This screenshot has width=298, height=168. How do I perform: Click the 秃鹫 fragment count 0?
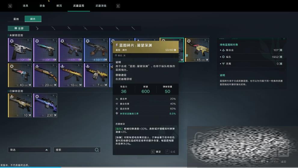click(278, 64)
